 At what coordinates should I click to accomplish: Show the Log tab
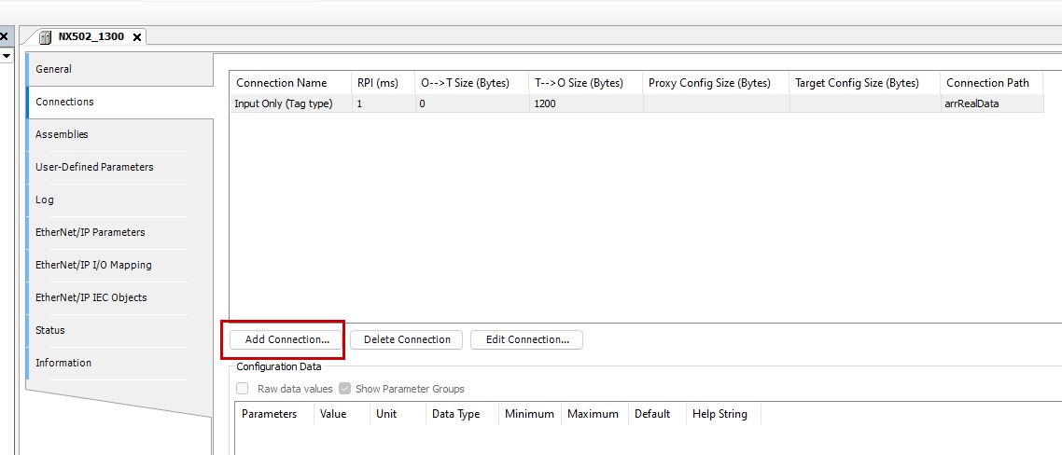pyautogui.click(x=45, y=200)
